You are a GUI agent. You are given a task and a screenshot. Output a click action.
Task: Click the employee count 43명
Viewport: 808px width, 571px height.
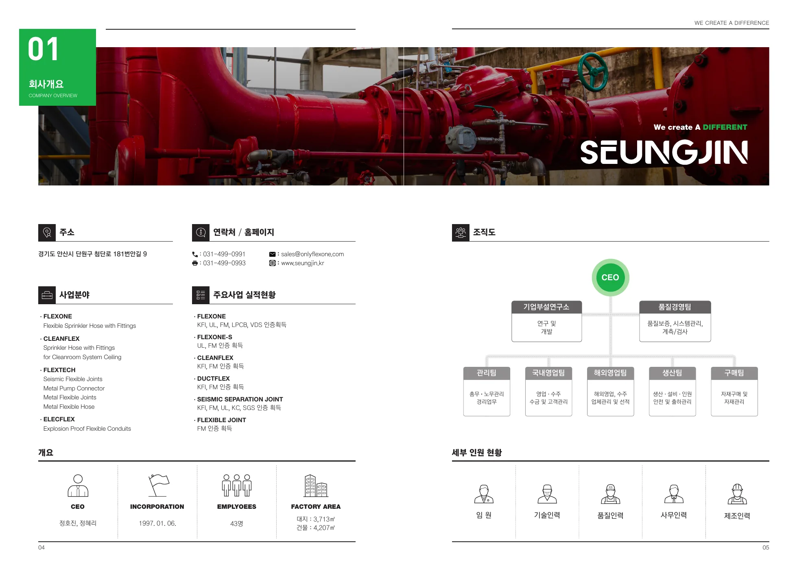[237, 523]
